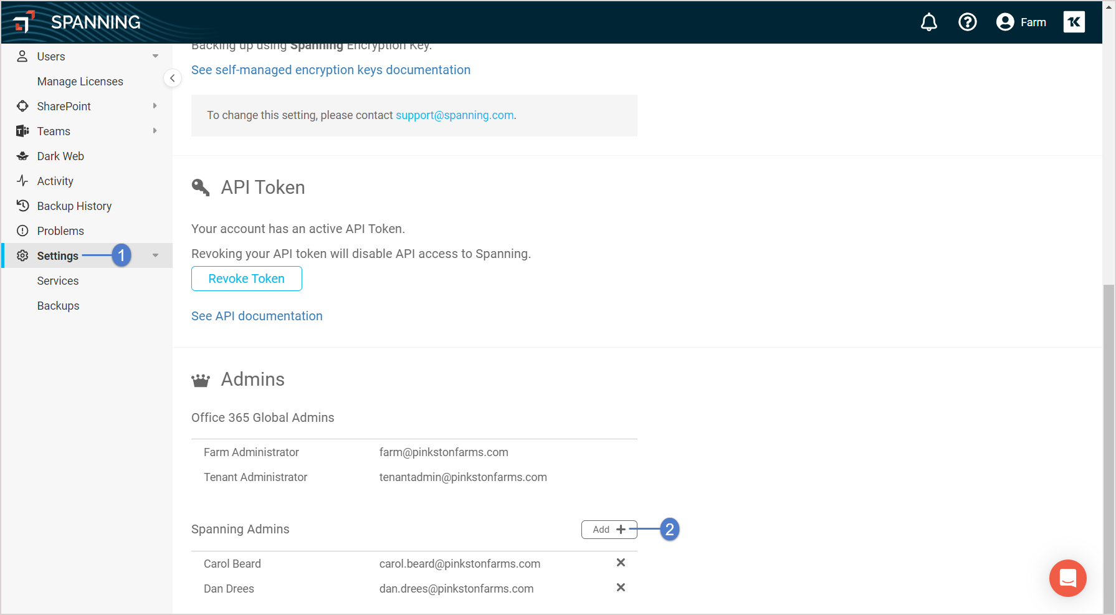Click the Office 365 Global Admins label
1116x615 pixels.
(263, 417)
